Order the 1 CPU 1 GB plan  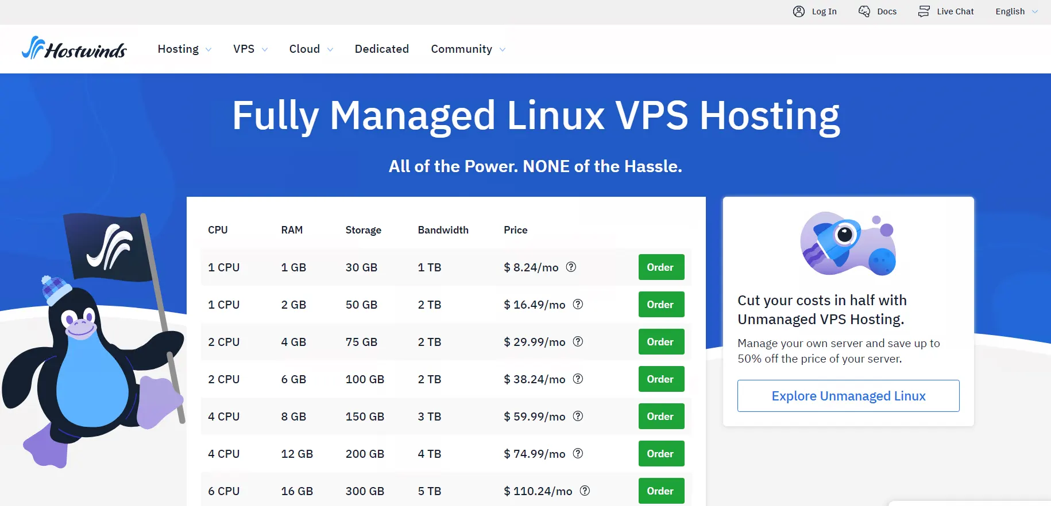pos(661,267)
